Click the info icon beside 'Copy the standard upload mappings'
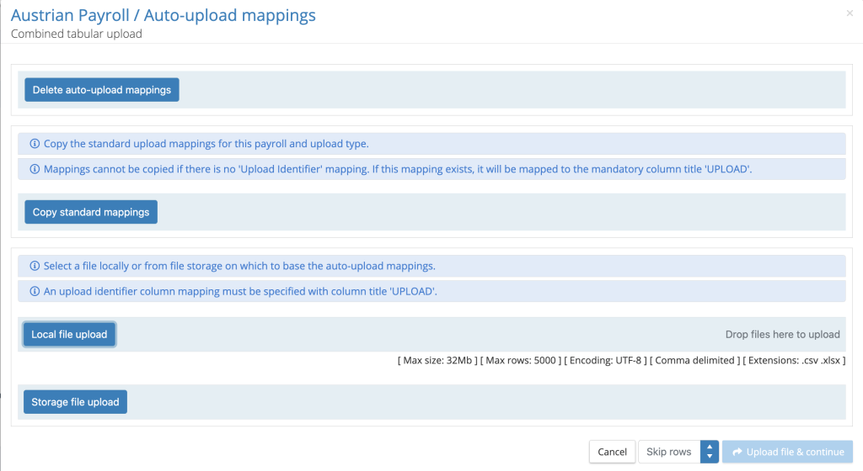The width and height of the screenshot is (863, 471). 35,144
